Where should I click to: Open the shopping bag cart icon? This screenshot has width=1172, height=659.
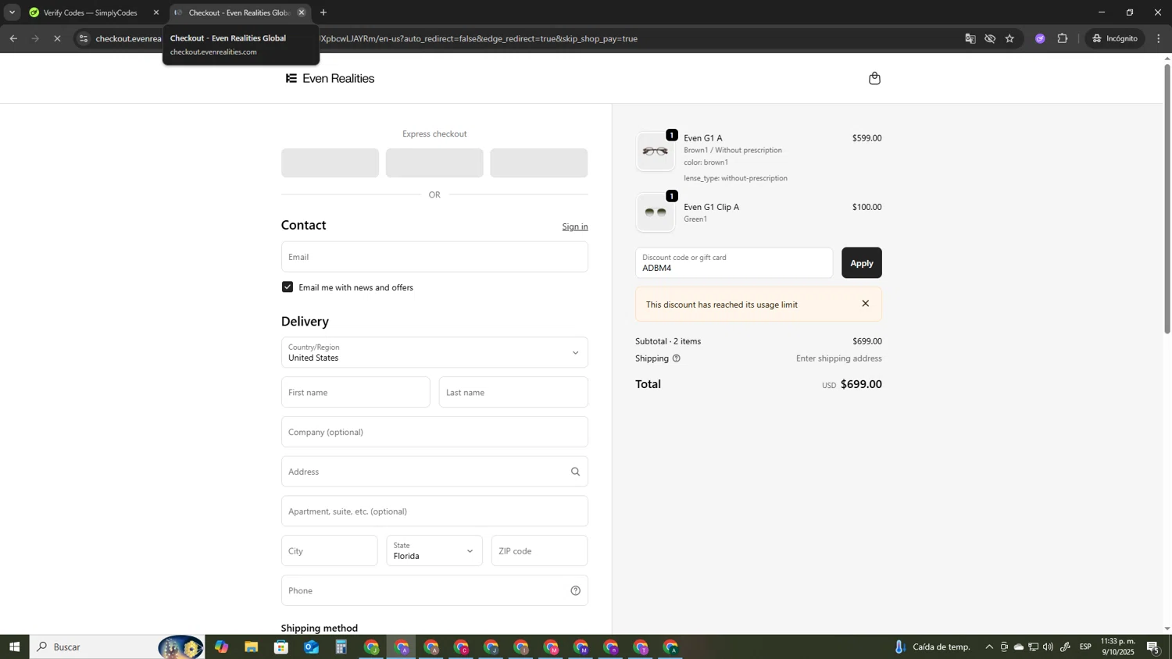click(x=874, y=78)
